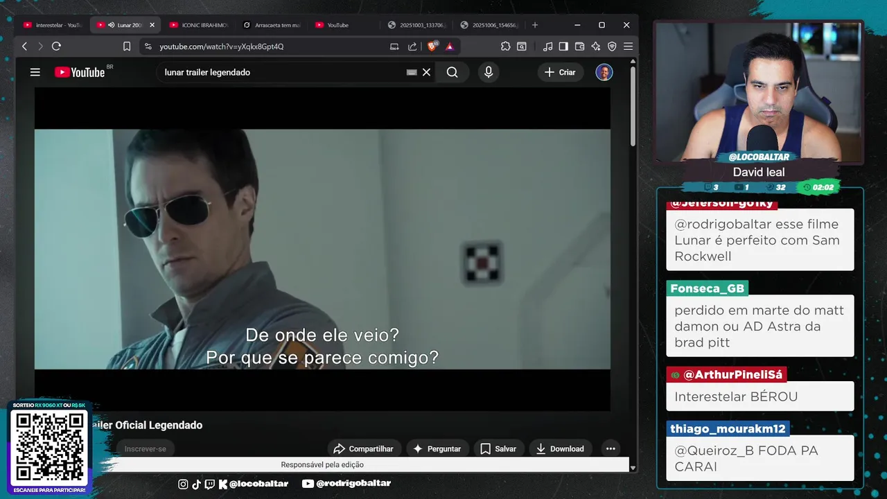Reload the current YouTube page
The image size is (887, 499).
57,46
